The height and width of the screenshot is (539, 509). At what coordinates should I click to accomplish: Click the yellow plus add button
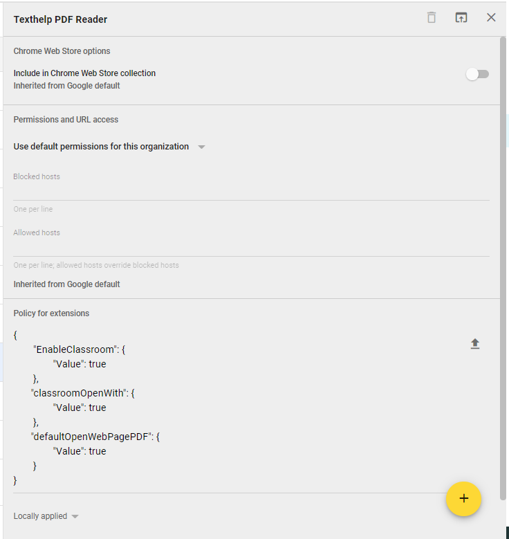click(463, 499)
